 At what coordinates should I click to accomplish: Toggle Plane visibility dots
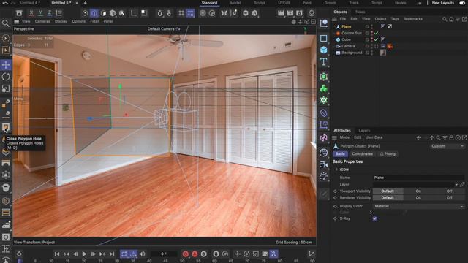click(372, 26)
